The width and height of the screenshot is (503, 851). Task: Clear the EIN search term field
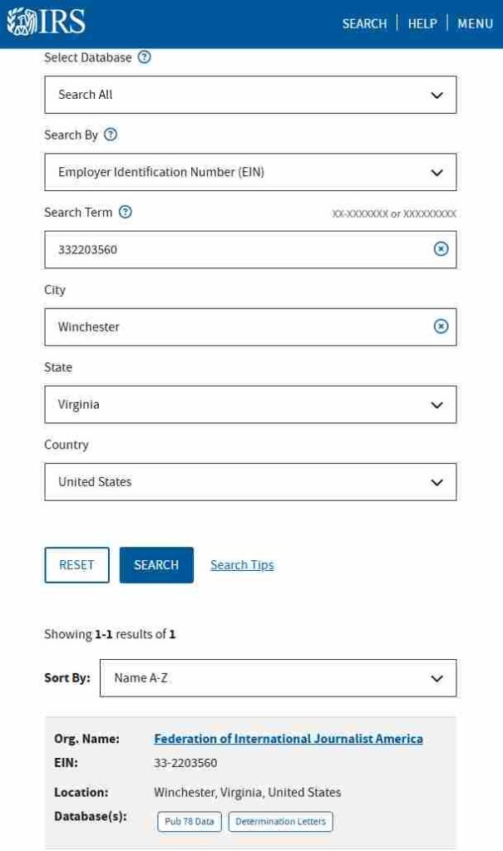(x=440, y=249)
